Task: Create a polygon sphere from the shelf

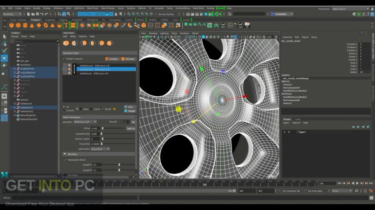Action: 12,25
